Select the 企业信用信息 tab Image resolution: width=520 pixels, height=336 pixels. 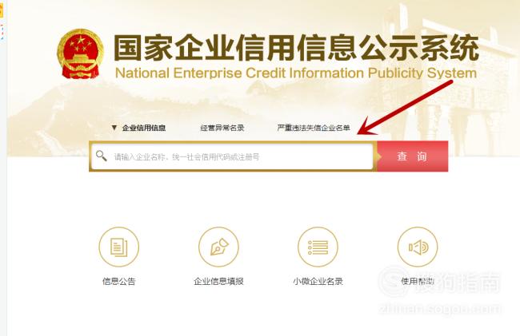(x=144, y=128)
